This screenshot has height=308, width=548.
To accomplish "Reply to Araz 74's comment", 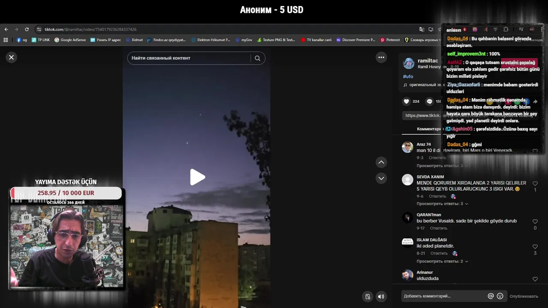I will pyautogui.click(x=438, y=158).
